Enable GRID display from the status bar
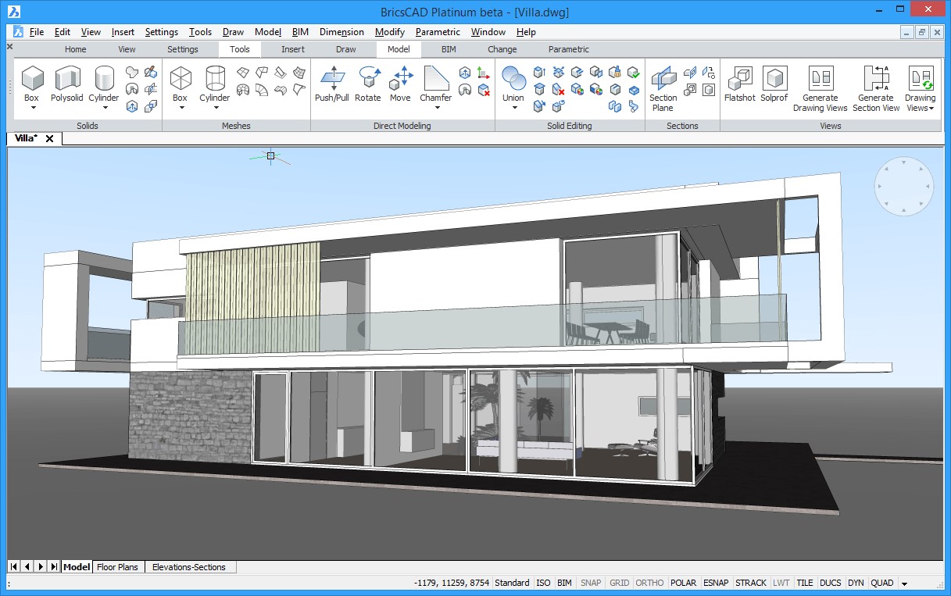This screenshot has height=596, width=951. pos(619,583)
